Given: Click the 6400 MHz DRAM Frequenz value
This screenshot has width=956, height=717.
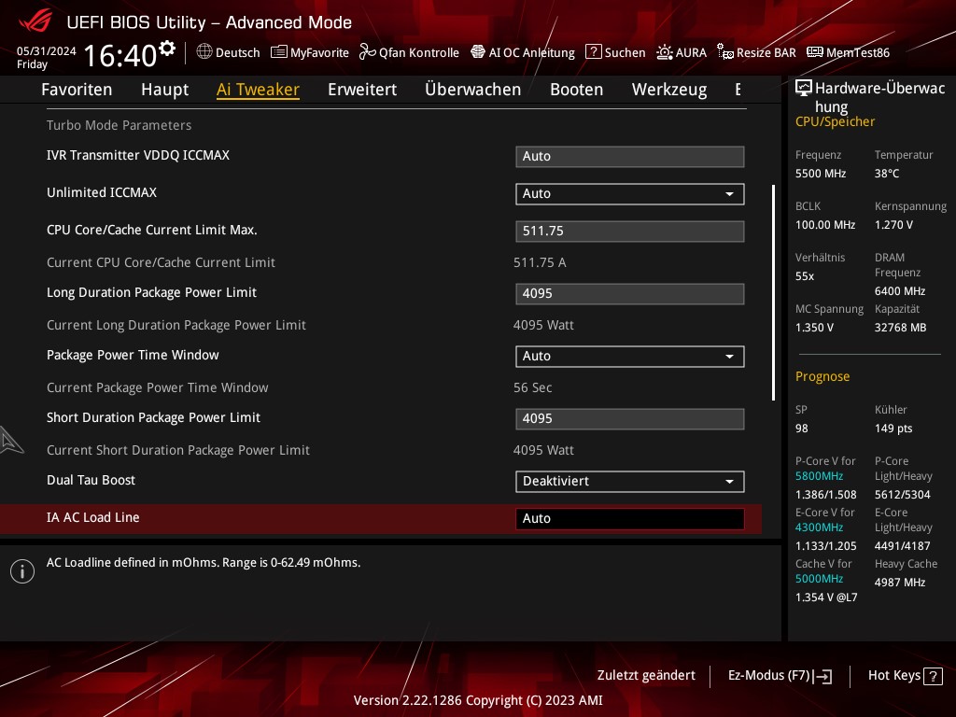Looking at the screenshot, I should (x=900, y=291).
